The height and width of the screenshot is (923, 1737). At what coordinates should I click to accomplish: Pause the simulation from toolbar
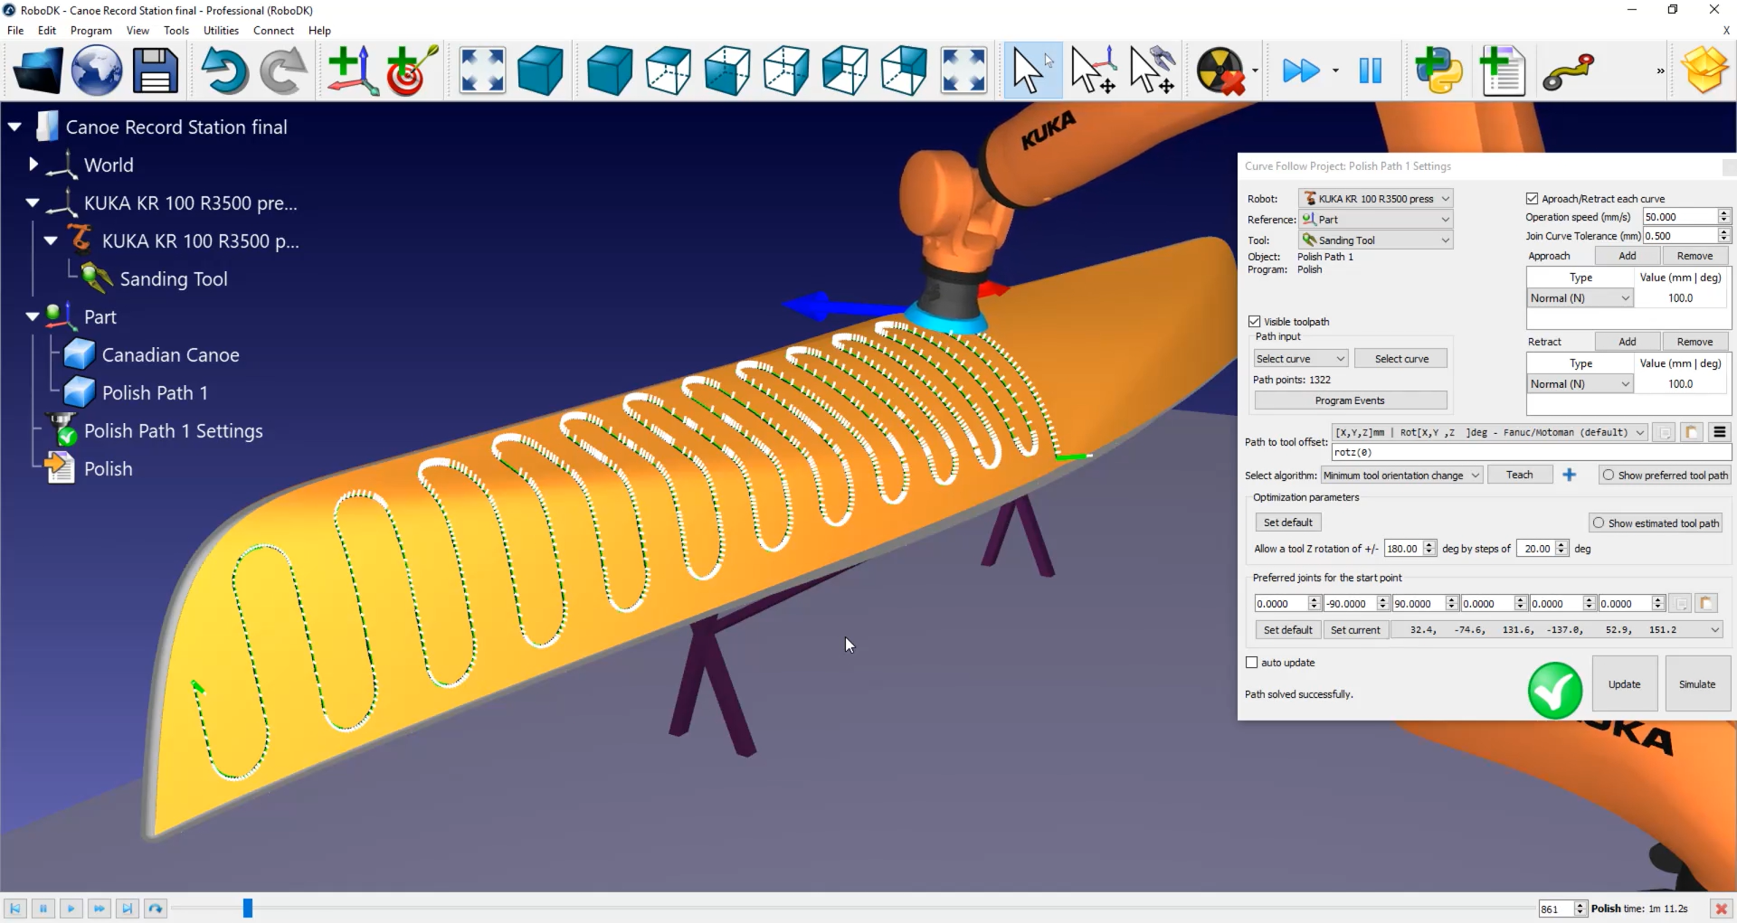pyautogui.click(x=1370, y=71)
